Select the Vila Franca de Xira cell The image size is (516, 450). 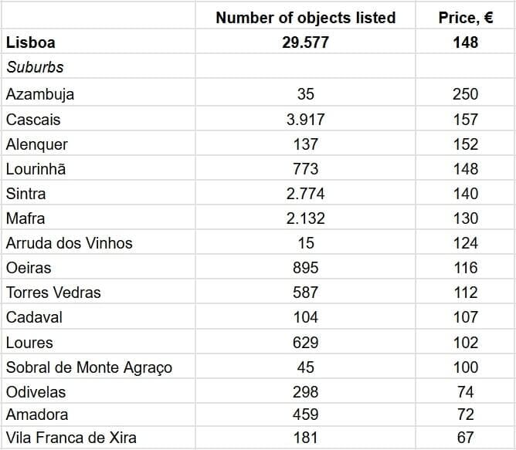coord(71,438)
